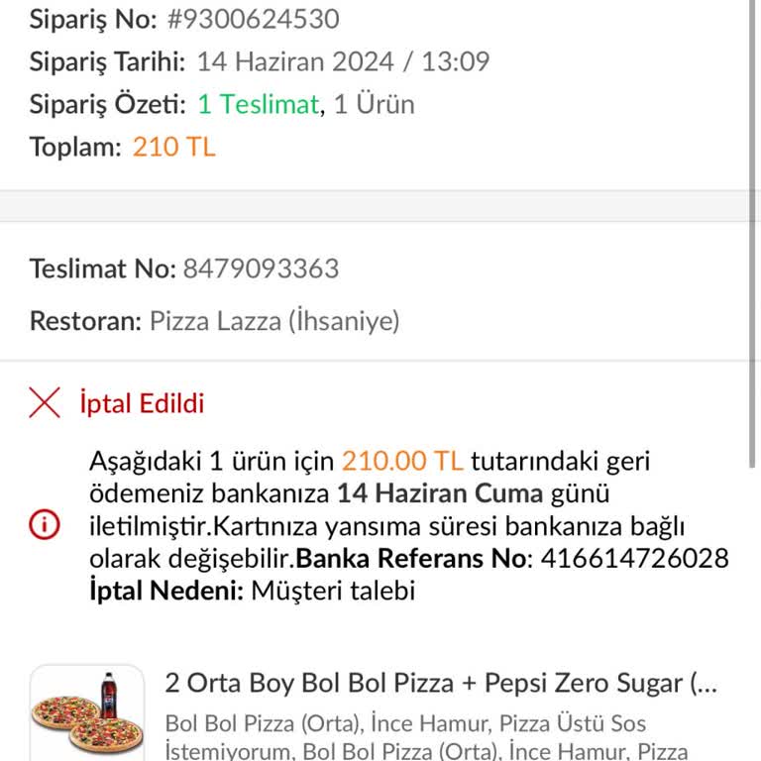761x761 pixels.
Task: Click the orange "210 TL" total amount
Action: [173, 148]
